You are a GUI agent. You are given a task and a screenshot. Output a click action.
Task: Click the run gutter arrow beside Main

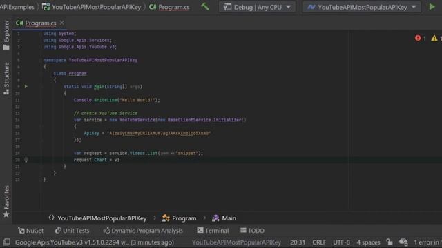click(26, 87)
